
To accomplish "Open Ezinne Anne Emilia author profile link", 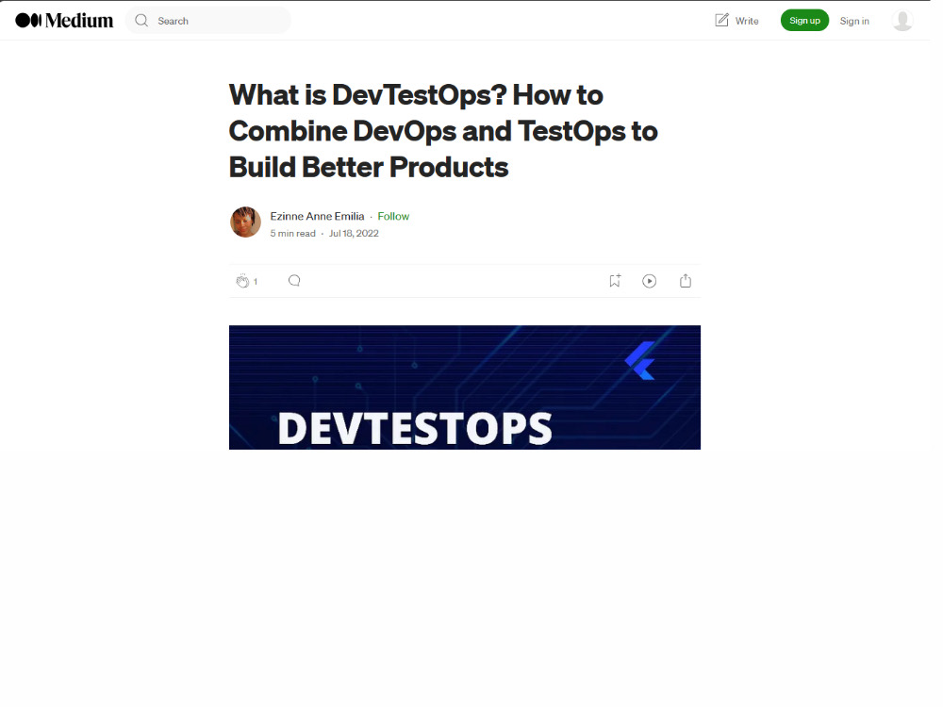I will [317, 216].
